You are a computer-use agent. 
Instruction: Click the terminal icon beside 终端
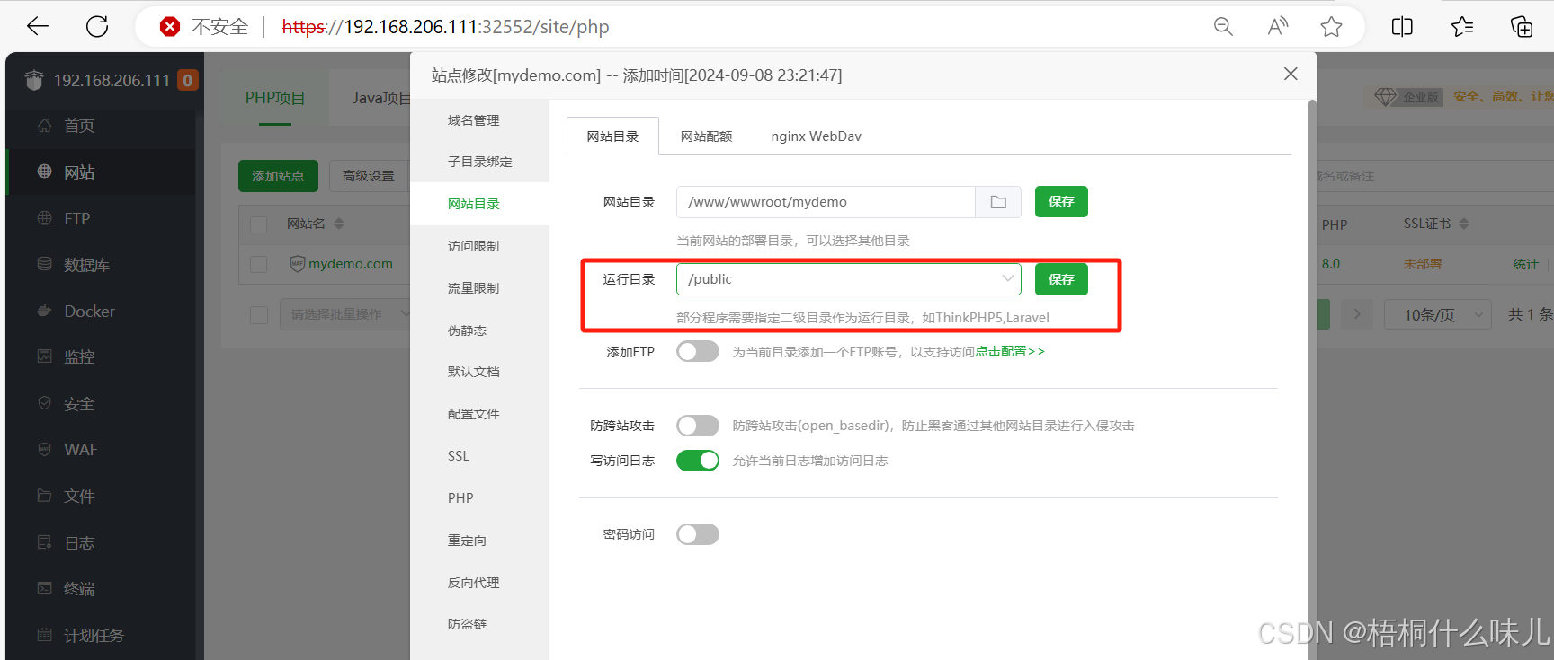click(x=44, y=588)
